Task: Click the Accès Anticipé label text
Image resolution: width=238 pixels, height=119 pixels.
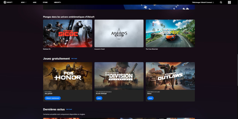Action: [101, 94]
